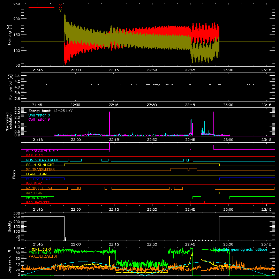
Task: Click the ATTENUATOR_STATE flag label
Action: pos(42,151)
